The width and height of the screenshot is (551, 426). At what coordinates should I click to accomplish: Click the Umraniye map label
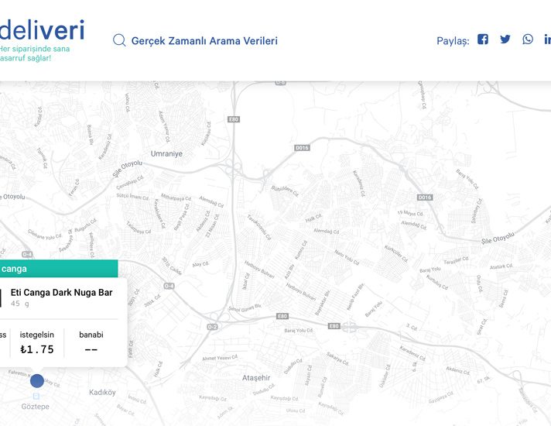(x=166, y=153)
